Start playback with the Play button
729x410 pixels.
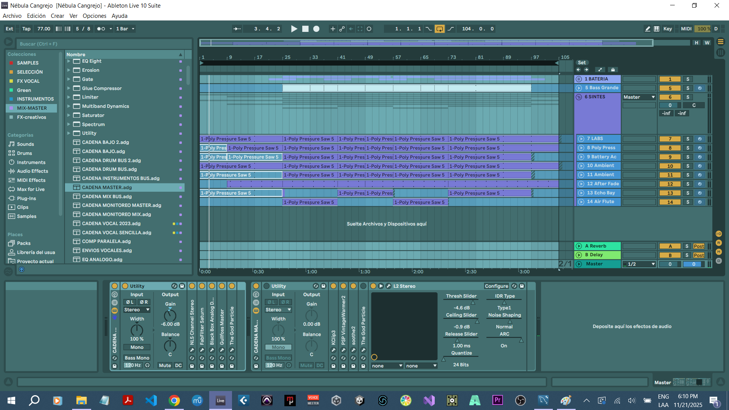pyautogui.click(x=294, y=29)
